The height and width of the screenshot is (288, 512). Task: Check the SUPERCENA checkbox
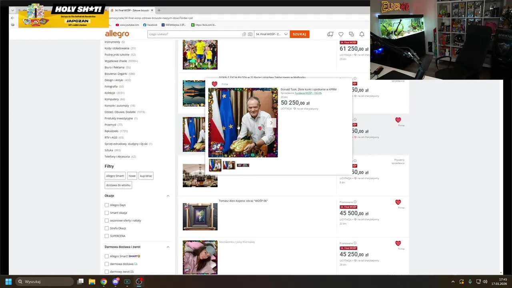[x=107, y=236]
